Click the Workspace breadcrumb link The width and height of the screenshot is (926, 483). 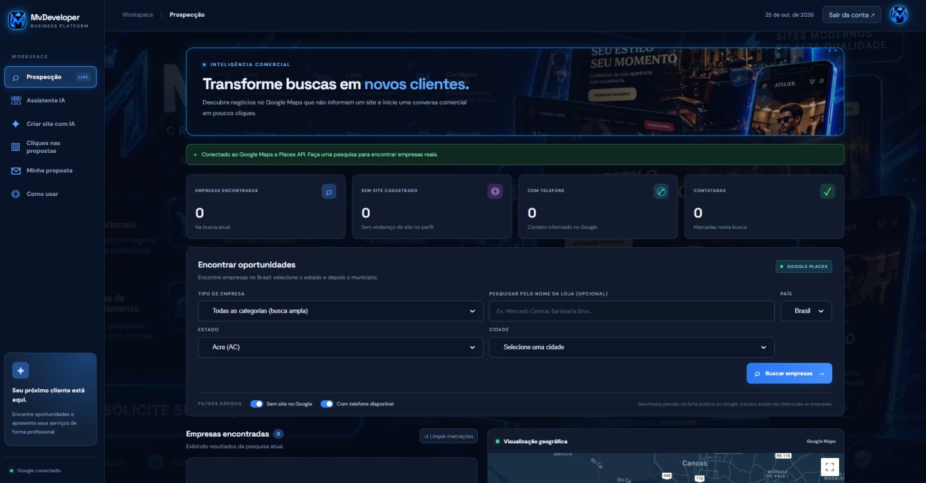[x=138, y=15]
